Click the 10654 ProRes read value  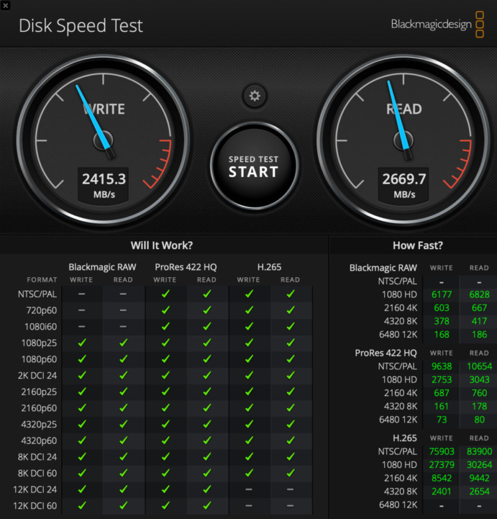click(479, 366)
